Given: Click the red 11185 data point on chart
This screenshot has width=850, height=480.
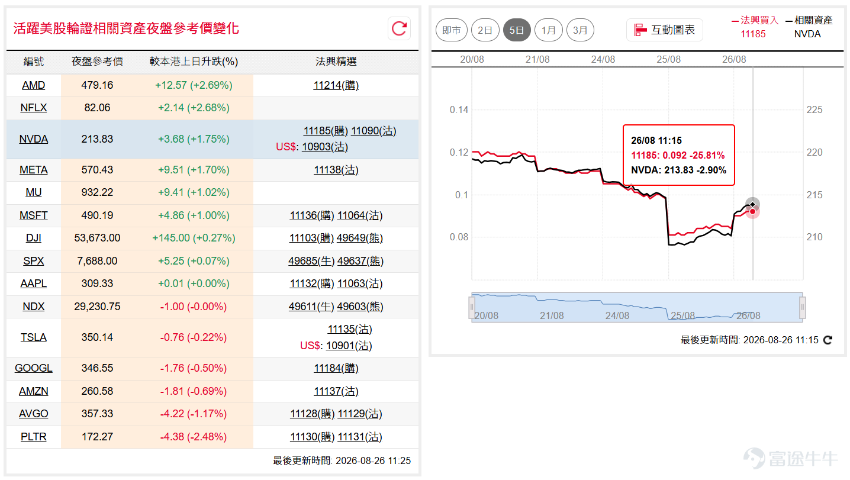Looking at the screenshot, I should tap(752, 211).
